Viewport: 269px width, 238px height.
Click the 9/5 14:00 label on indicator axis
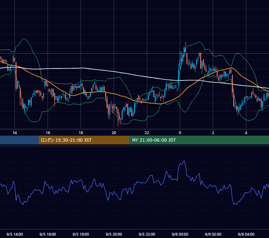click(x=15, y=234)
